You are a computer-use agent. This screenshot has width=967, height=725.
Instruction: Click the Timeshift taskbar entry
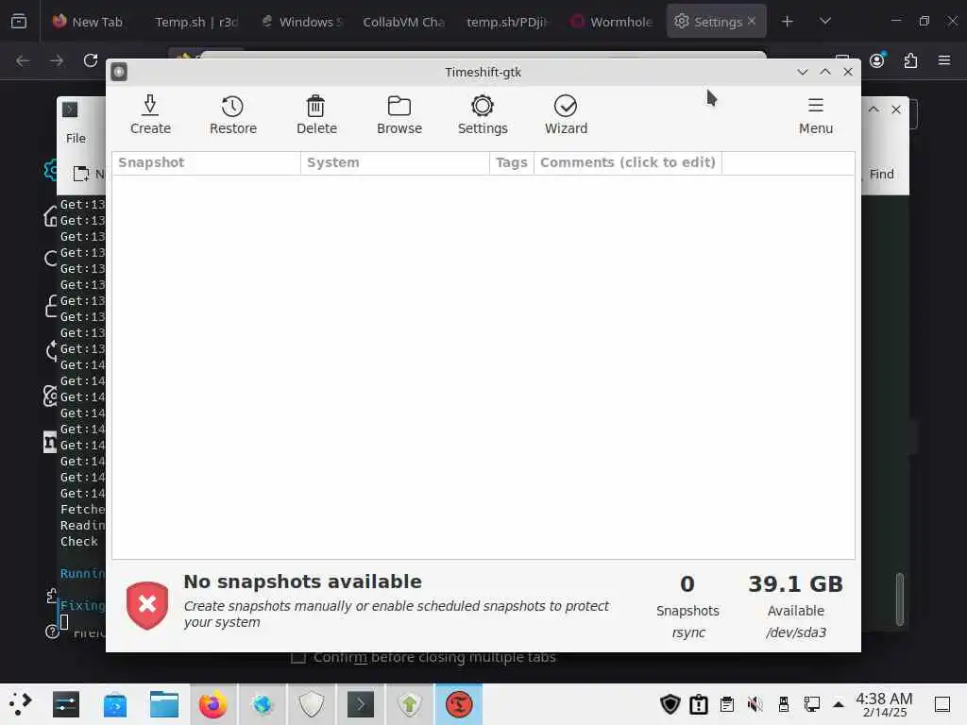pos(459,704)
